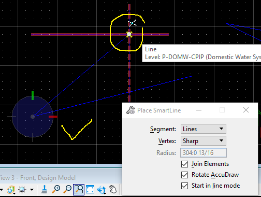
Task: Click the AccuDraw compass origin point
Action: pos(33,117)
